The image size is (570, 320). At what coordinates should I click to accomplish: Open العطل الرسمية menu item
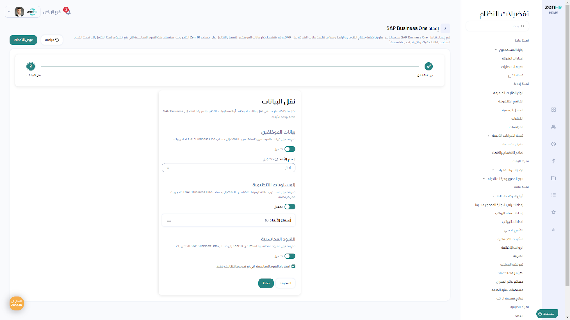[513, 110]
